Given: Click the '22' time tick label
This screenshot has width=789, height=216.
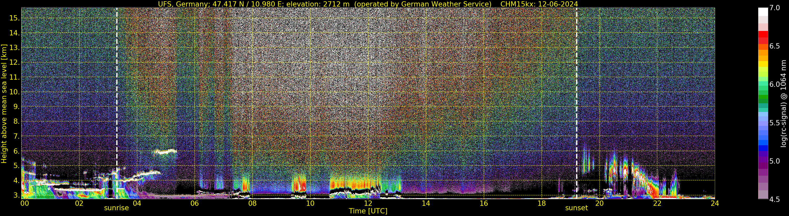Looking at the screenshot, I should point(657,203).
